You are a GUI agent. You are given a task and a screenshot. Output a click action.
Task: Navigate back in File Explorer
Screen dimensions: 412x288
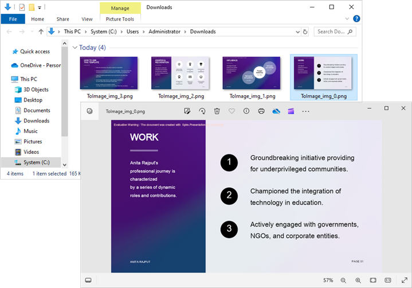(9, 32)
